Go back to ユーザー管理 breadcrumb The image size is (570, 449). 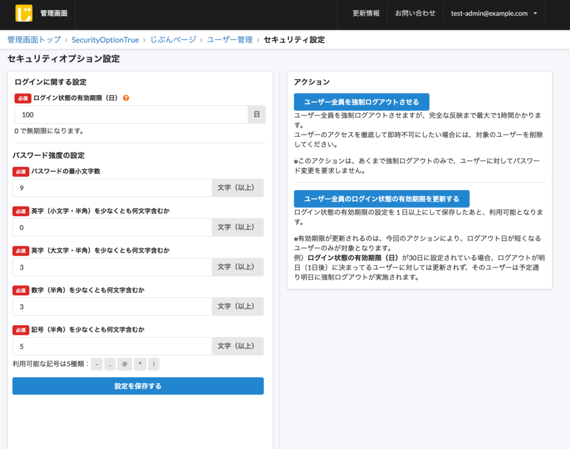pyautogui.click(x=230, y=40)
